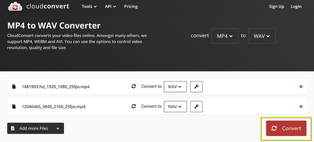Open the API menu

tap(110, 6)
